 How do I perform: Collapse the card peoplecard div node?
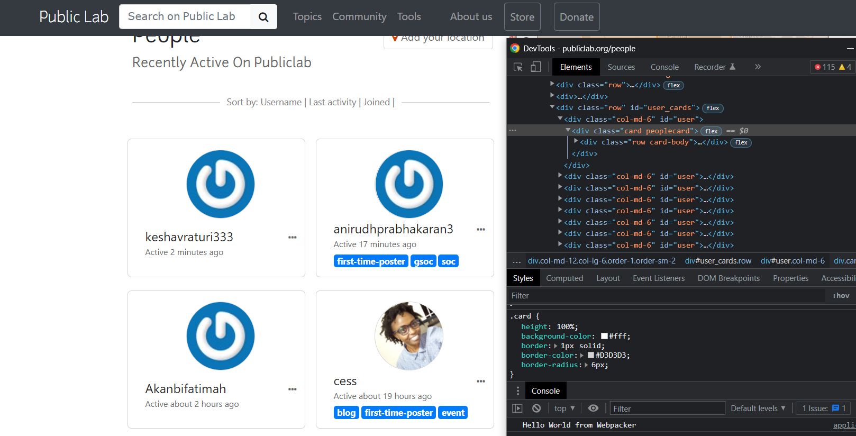(x=568, y=130)
